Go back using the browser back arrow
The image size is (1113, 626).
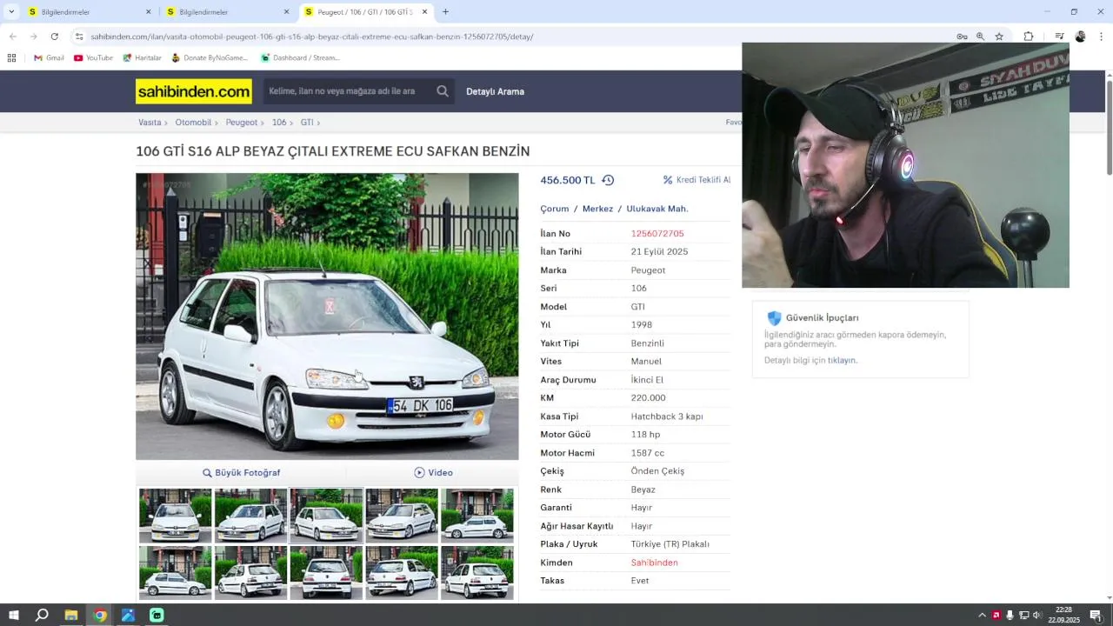12,37
